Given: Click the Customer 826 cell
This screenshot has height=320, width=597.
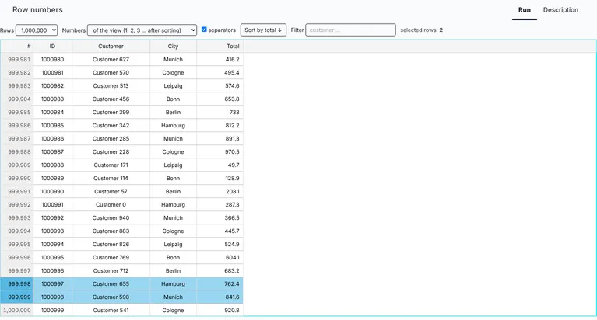Looking at the screenshot, I should point(111,245).
